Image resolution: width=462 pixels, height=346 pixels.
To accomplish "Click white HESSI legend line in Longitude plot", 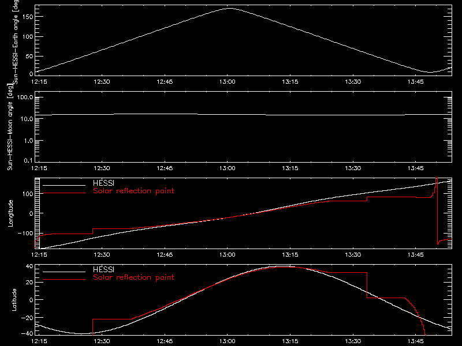I will (x=64, y=185).
